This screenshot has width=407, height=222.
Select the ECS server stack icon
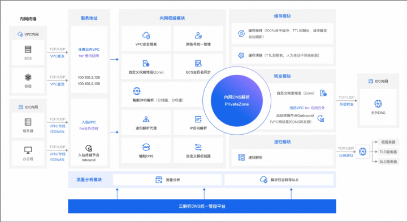(28, 49)
